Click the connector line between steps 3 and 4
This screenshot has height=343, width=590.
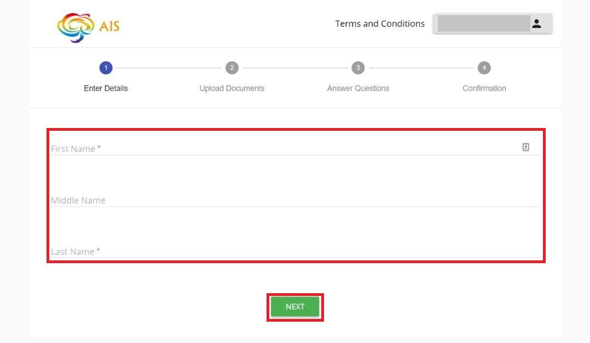(421, 68)
